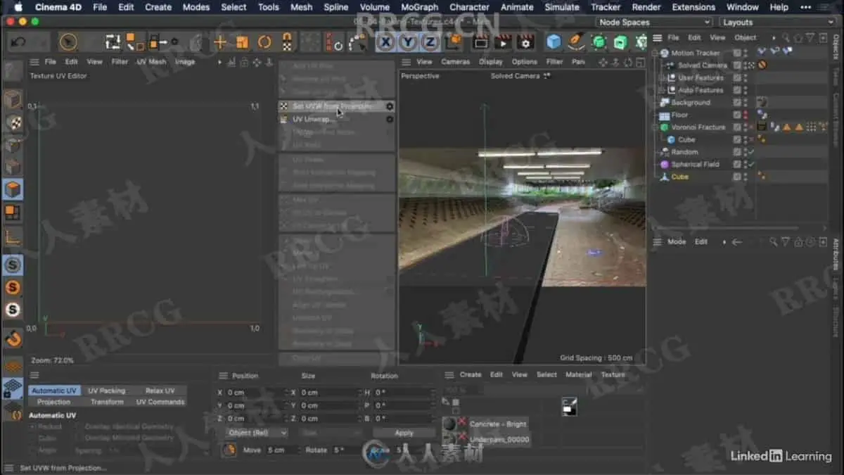Select the Scale tool
Image resolution: width=844 pixels, height=475 pixels.
point(242,42)
